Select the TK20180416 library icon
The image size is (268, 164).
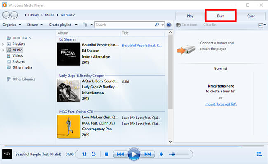(x=9, y=38)
